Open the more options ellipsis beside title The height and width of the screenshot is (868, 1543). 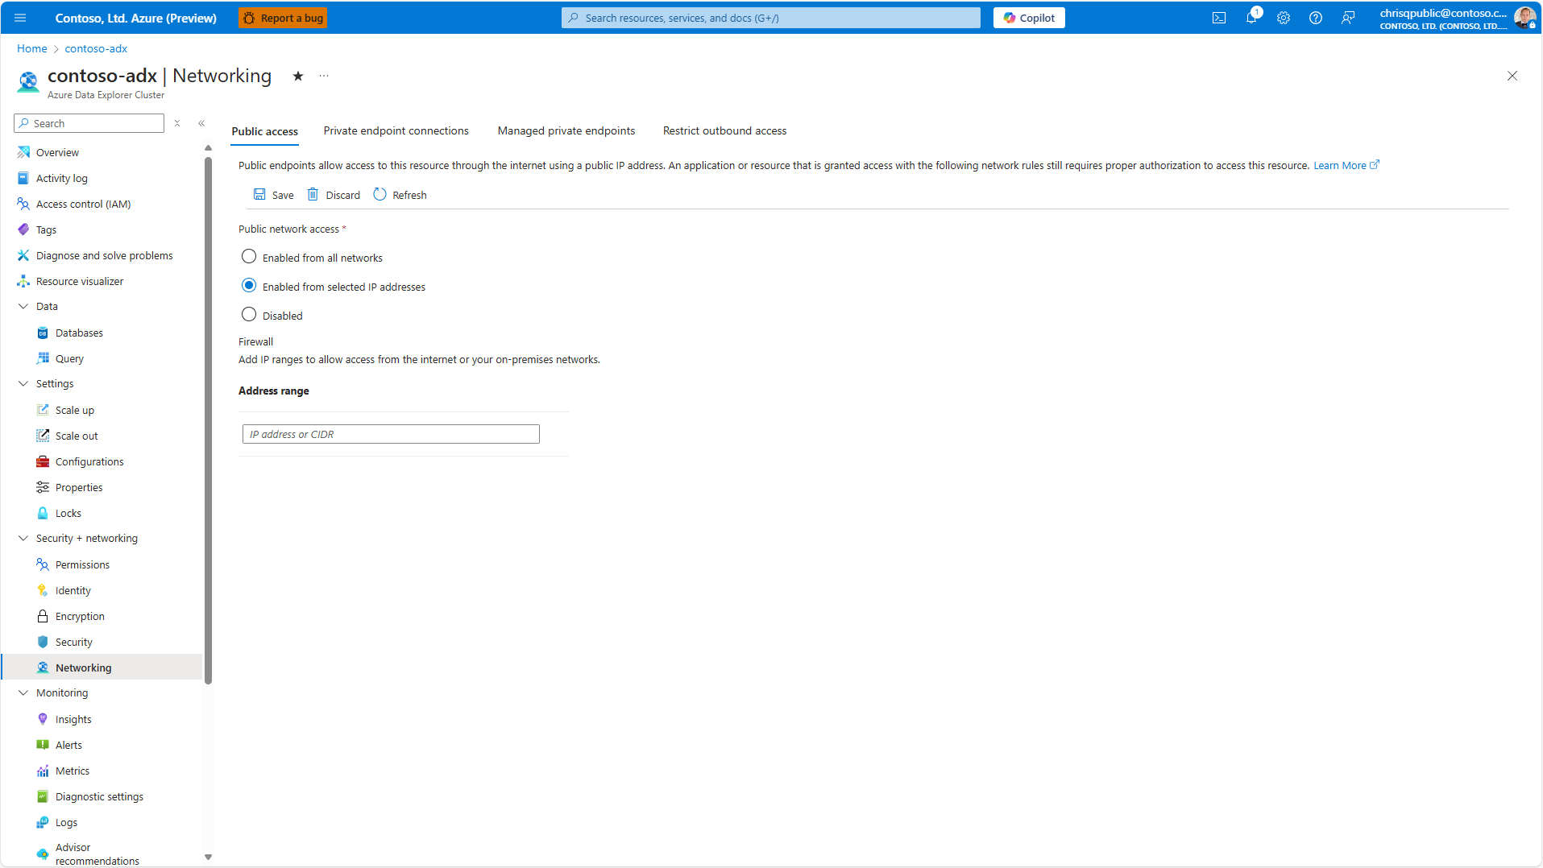(324, 76)
